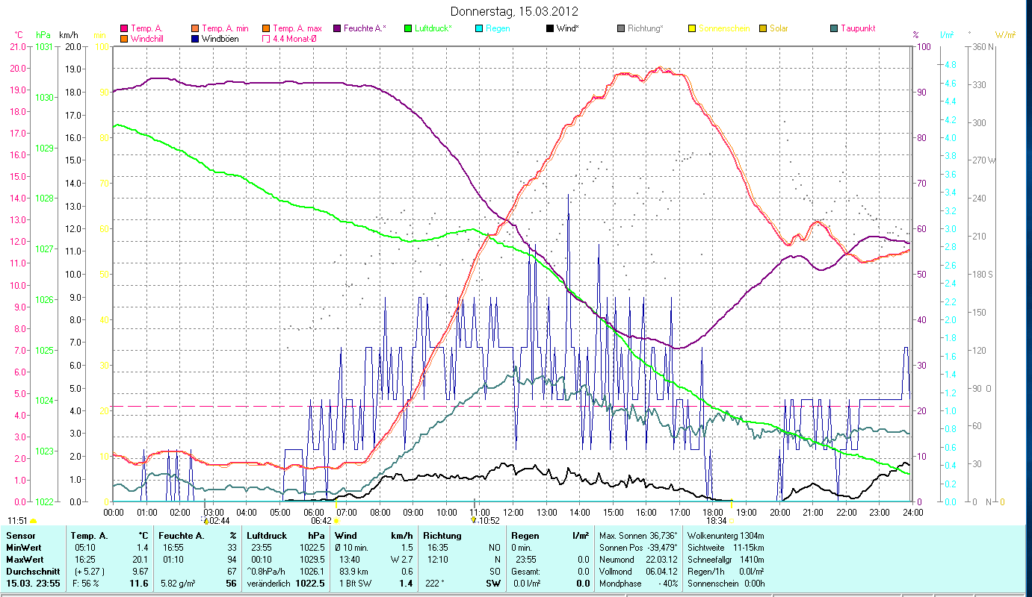Viewport: 1032px width, 597px height.
Task: Click the chart title Donnerstag, 15.03.2012
Action: click(x=515, y=12)
